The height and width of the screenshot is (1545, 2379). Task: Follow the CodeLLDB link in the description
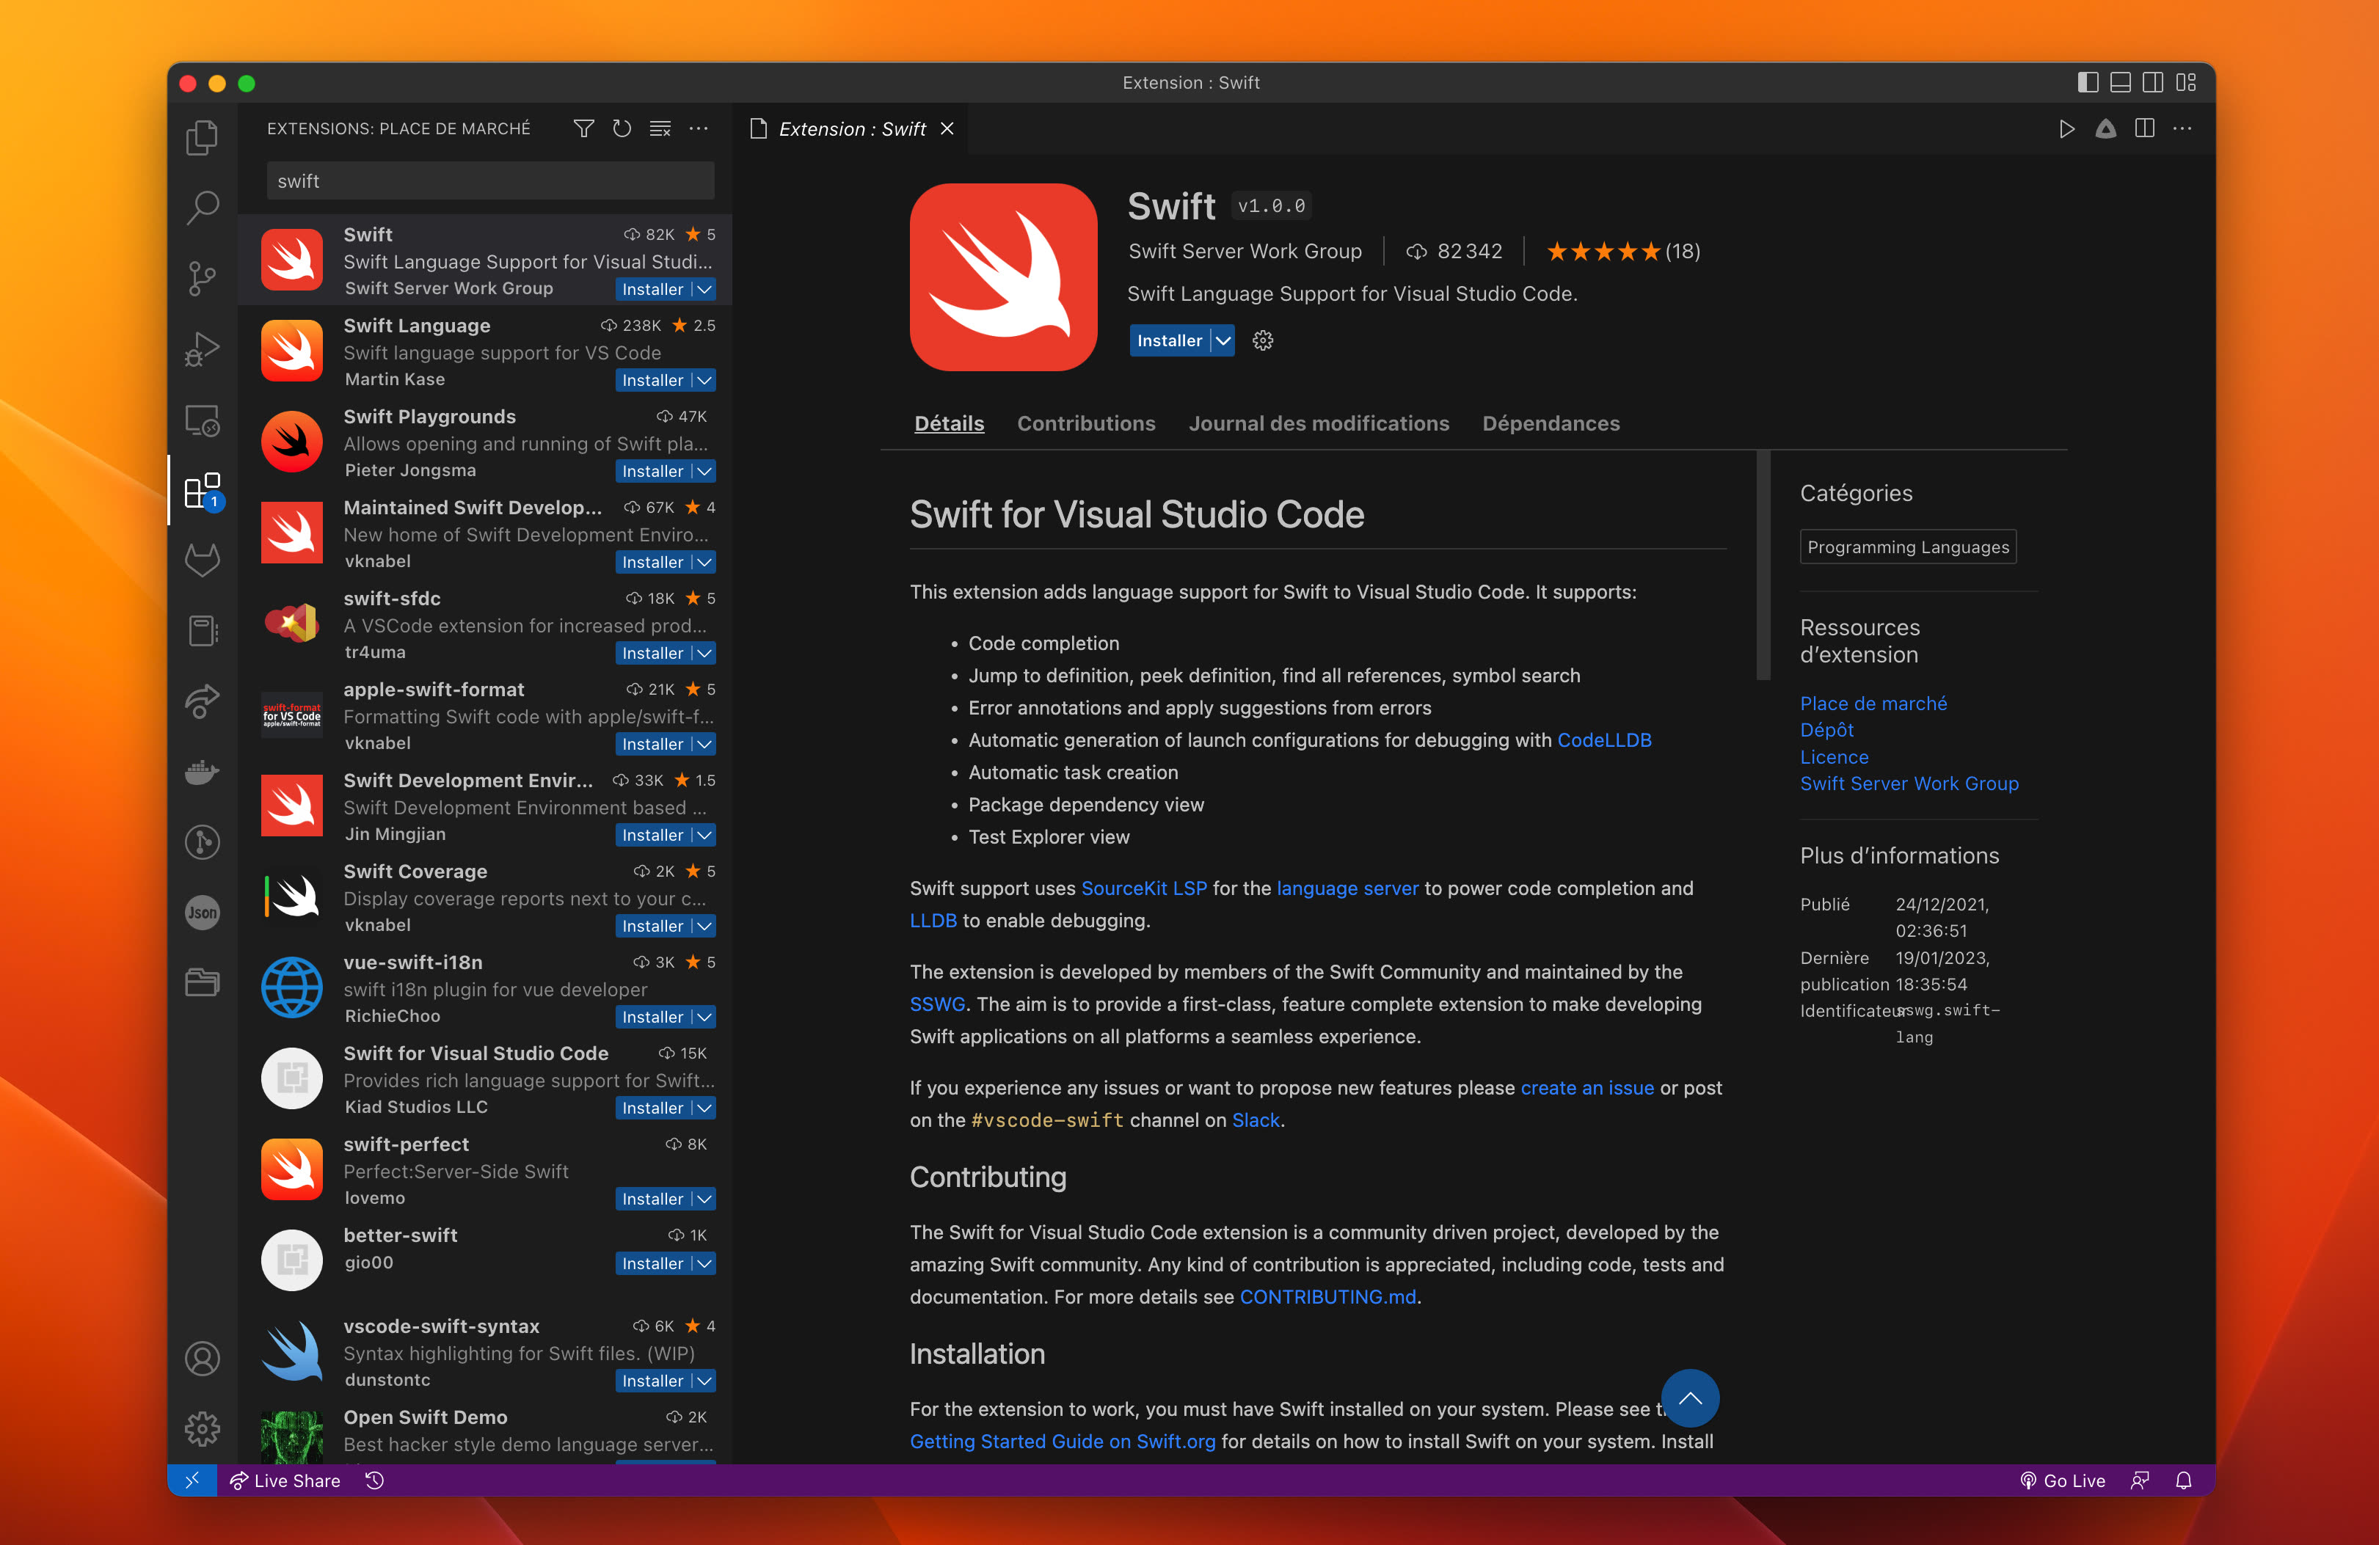1604,740
